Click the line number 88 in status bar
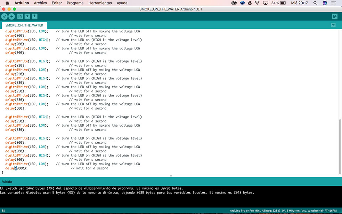The height and width of the screenshot is (214, 342). click(3, 211)
